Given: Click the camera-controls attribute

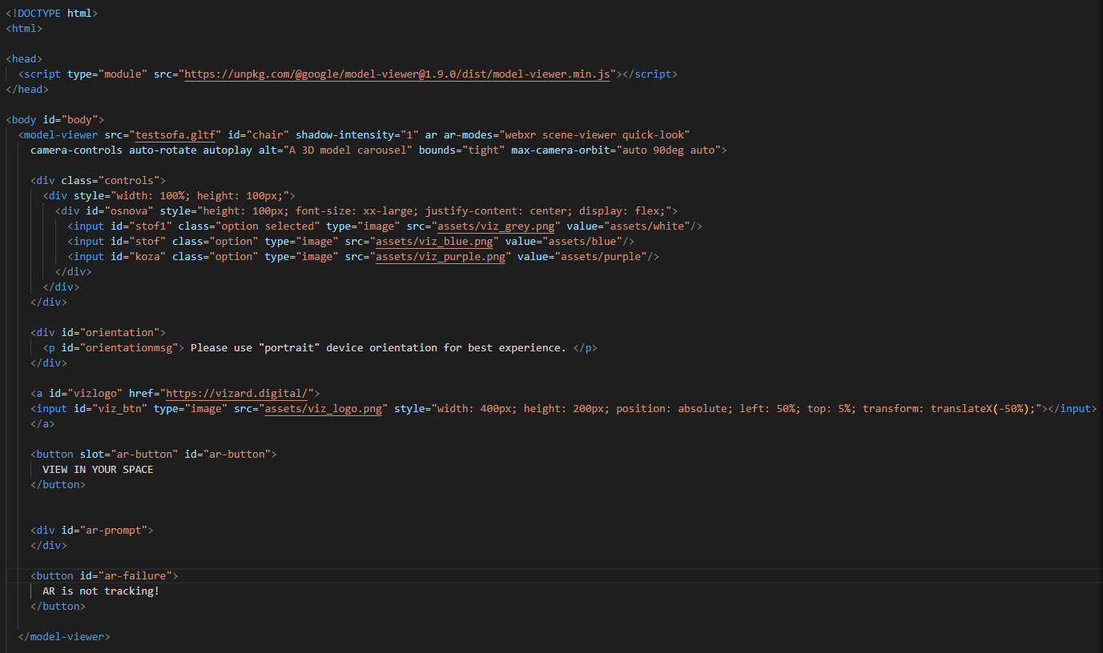Looking at the screenshot, I should tap(77, 150).
